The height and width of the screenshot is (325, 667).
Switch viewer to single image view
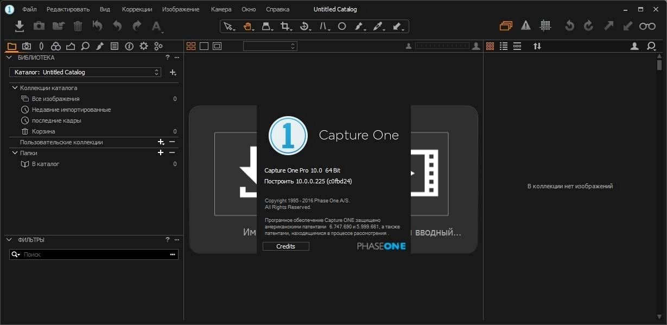pos(204,46)
